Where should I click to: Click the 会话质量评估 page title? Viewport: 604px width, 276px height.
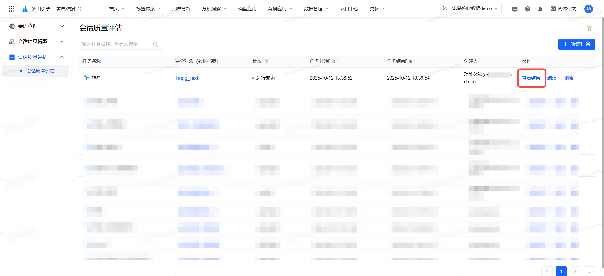[x=100, y=28]
